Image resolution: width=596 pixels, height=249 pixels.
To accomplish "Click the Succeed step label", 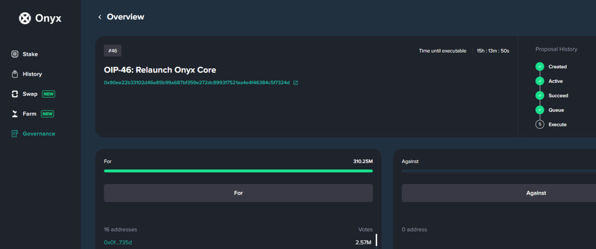I will 558,96.
